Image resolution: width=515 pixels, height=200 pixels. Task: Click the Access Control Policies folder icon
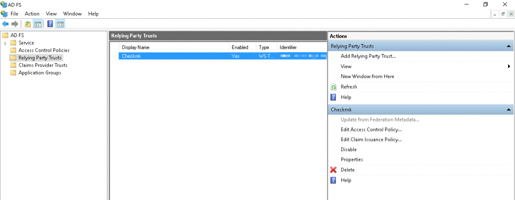click(x=13, y=50)
